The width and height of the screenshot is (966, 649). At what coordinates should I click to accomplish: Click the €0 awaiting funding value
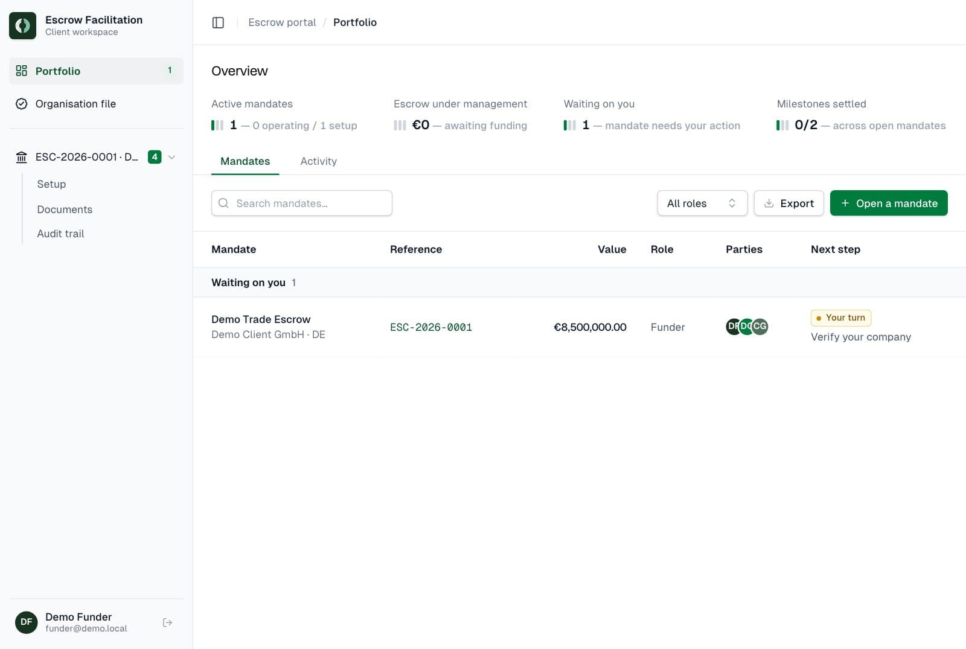tap(421, 125)
